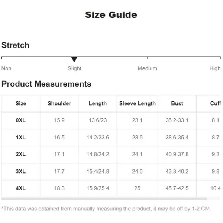The width and height of the screenshot is (223, 223).
Task: Click the Product Measurements heading
Action: pyautogui.click(x=46, y=84)
